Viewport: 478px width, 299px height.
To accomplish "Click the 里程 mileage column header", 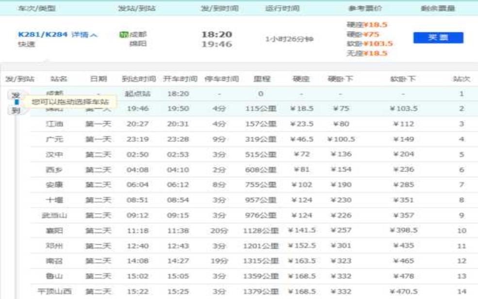I will (261, 79).
